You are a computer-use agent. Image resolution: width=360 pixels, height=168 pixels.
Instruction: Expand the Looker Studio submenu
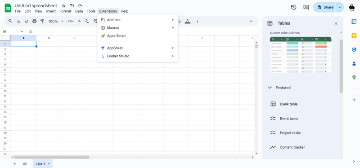click(138, 56)
